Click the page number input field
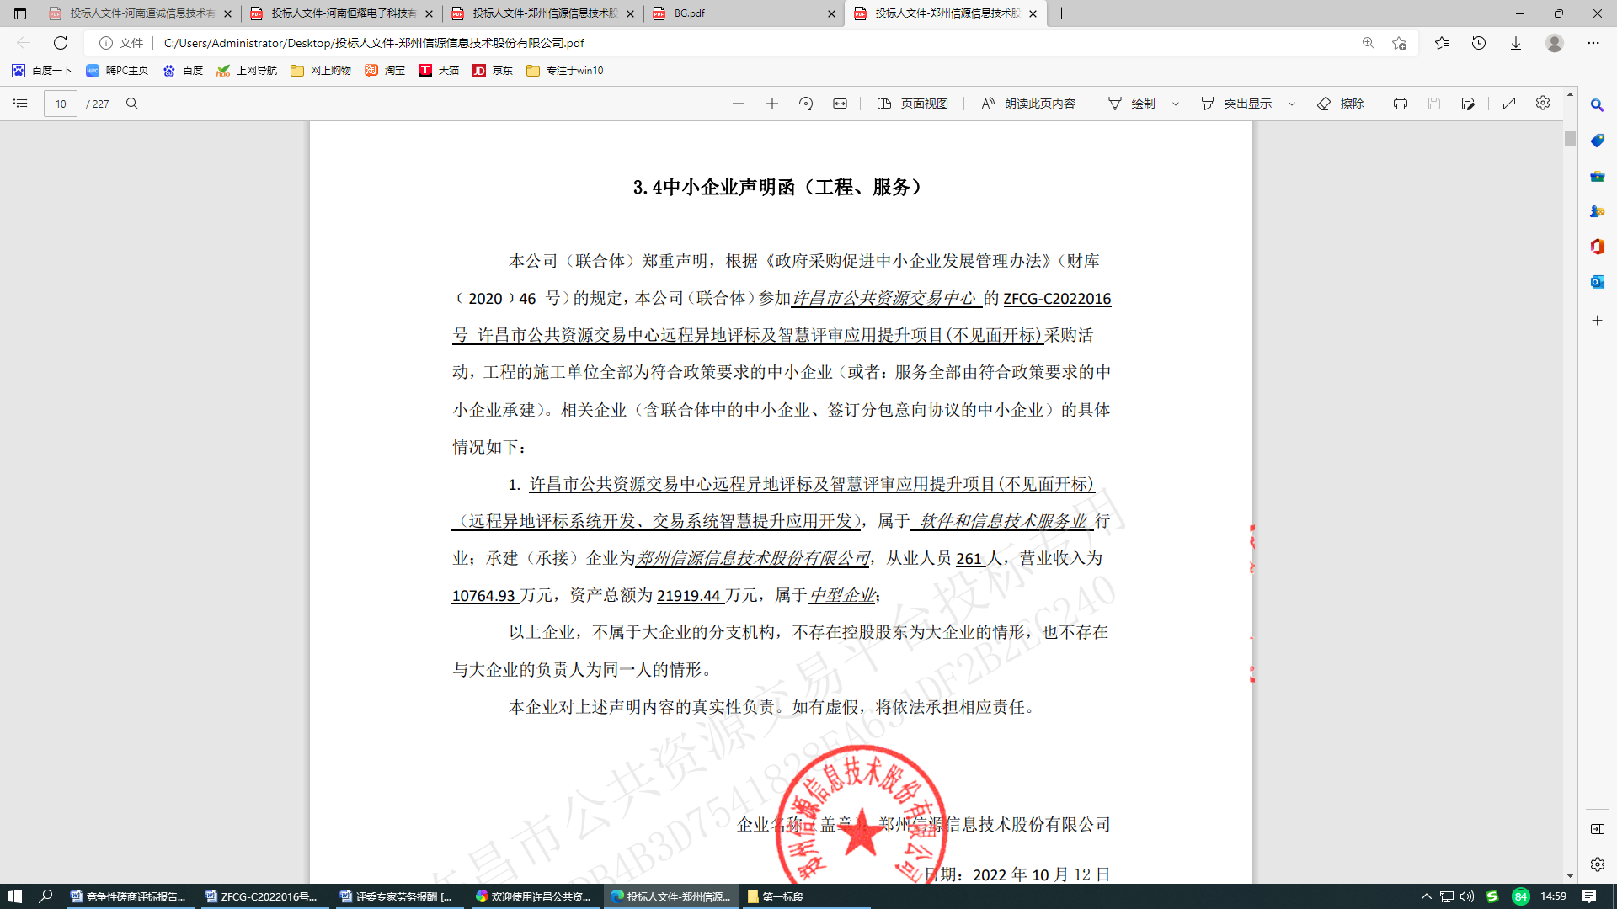1617x909 pixels. point(61,104)
